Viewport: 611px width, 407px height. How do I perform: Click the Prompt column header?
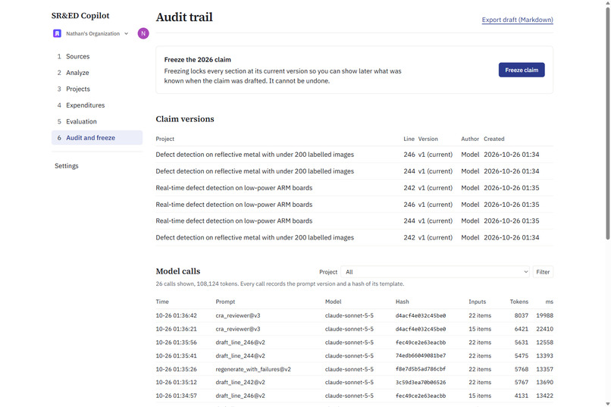[225, 302]
